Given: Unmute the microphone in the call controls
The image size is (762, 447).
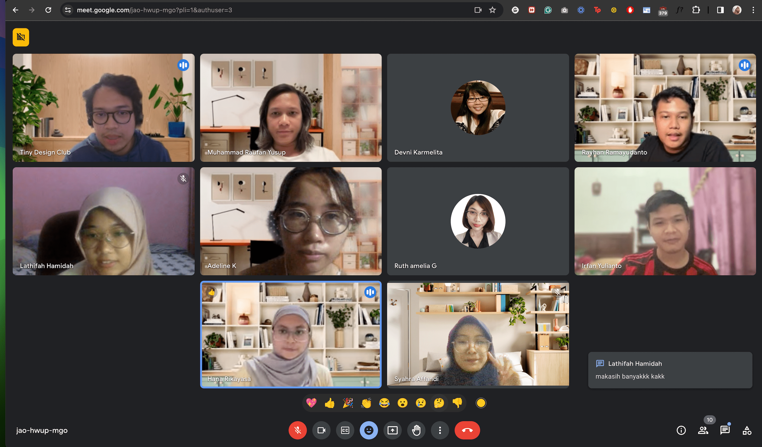Looking at the screenshot, I should click(x=297, y=430).
